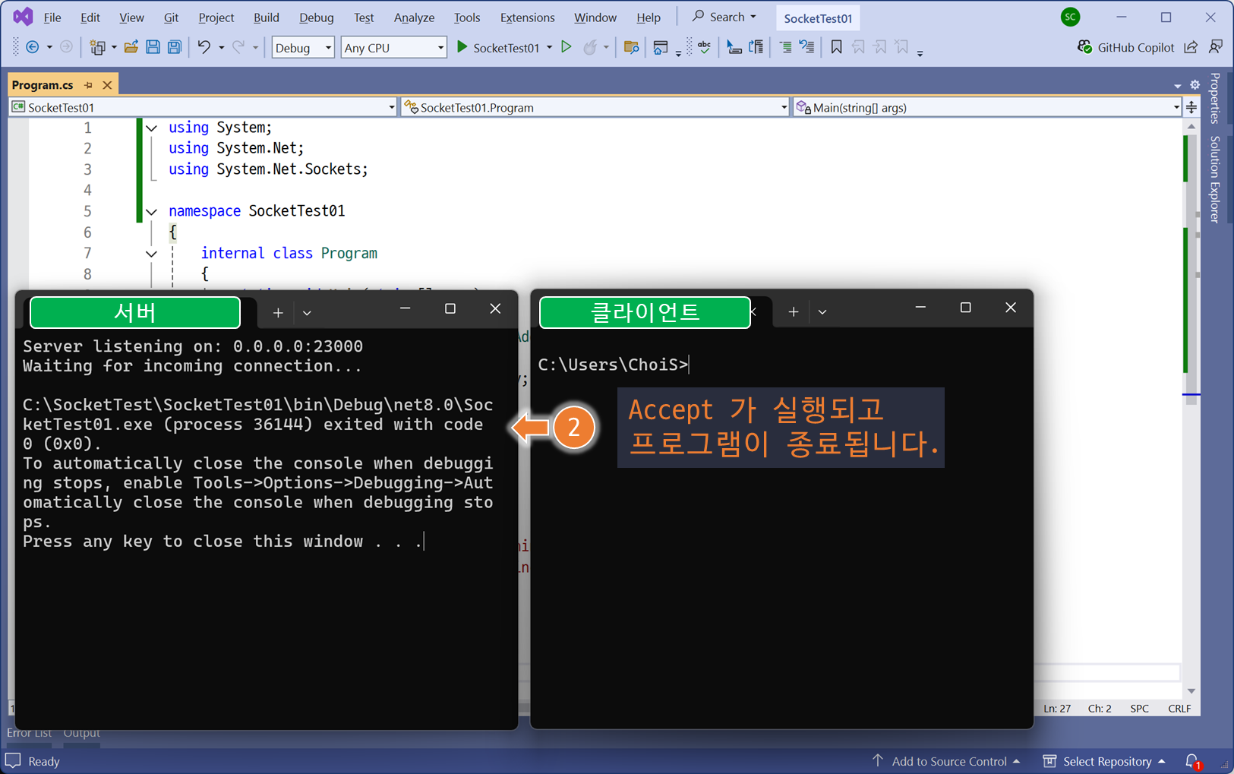The width and height of the screenshot is (1234, 774).
Task: Start debugging SocketTest01 with the green play button
Action: pos(462,47)
